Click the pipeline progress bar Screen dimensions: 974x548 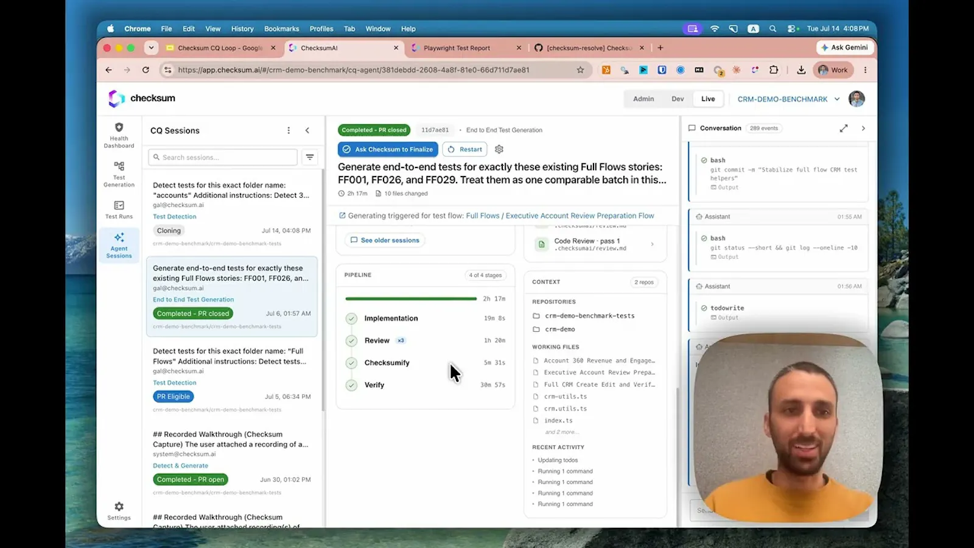(411, 299)
